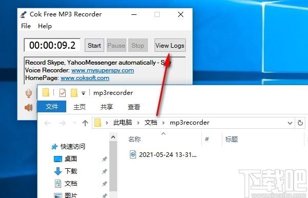Sort files by 标题 column
Screen dimensions: 308x198
232,139
